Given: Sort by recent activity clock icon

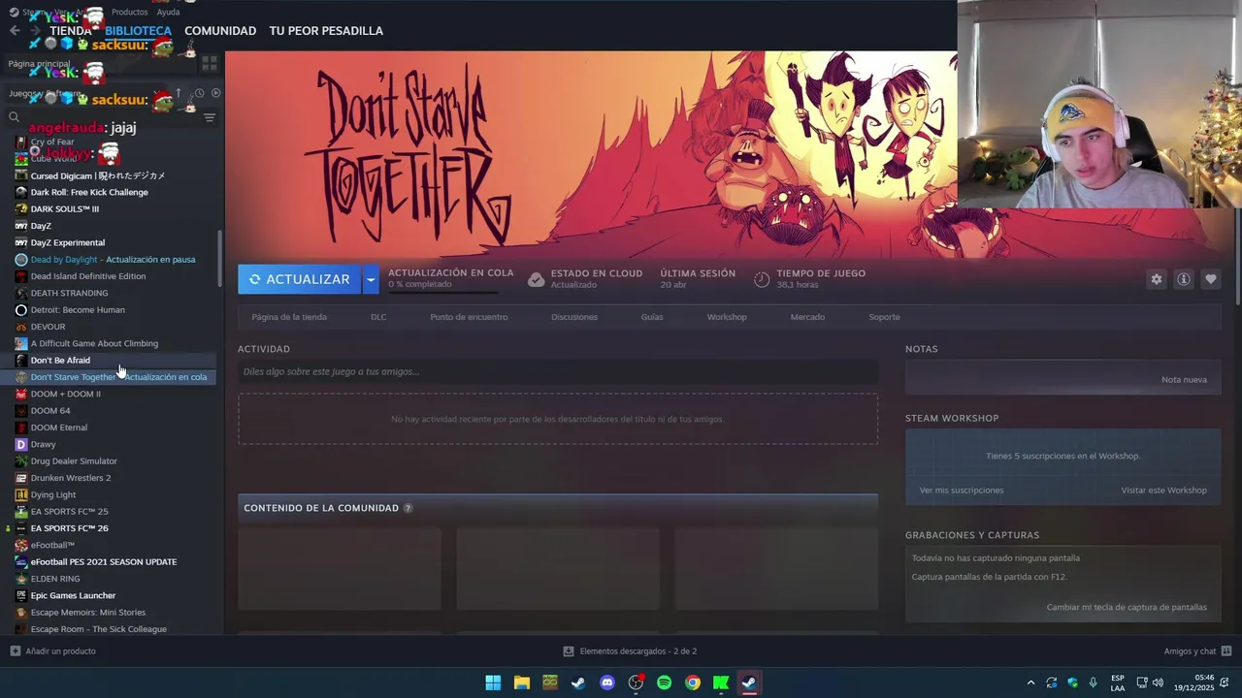Looking at the screenshot, I should coord(199,93).
